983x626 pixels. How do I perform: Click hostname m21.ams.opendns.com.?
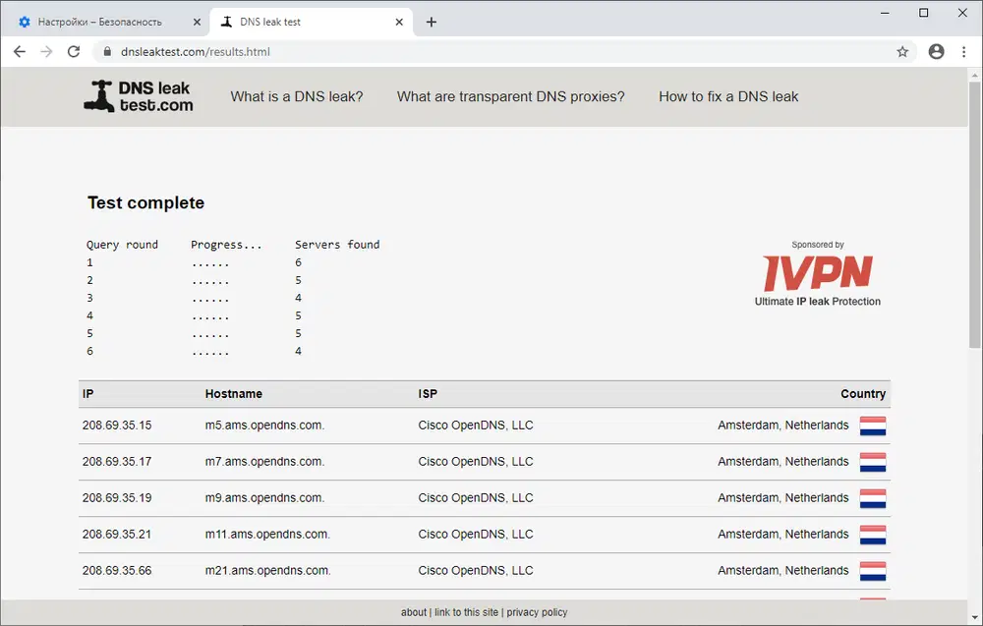(x=267, y=570)
